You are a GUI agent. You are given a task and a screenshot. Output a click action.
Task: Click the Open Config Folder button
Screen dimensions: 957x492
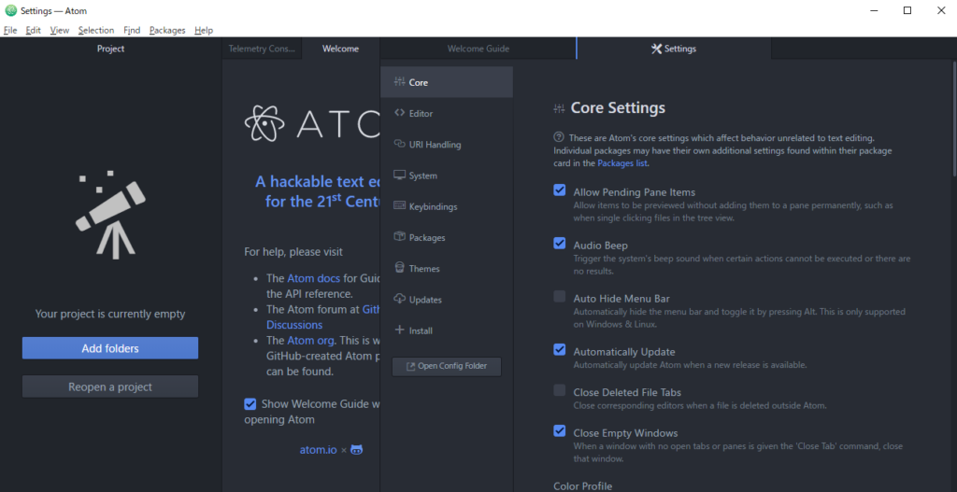(x=447, y=366)
